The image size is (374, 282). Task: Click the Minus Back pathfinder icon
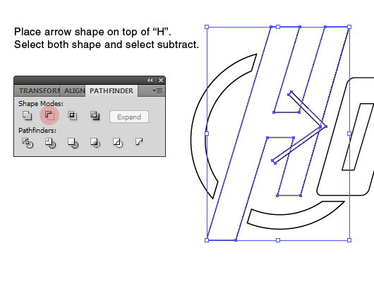click(139, 141)
